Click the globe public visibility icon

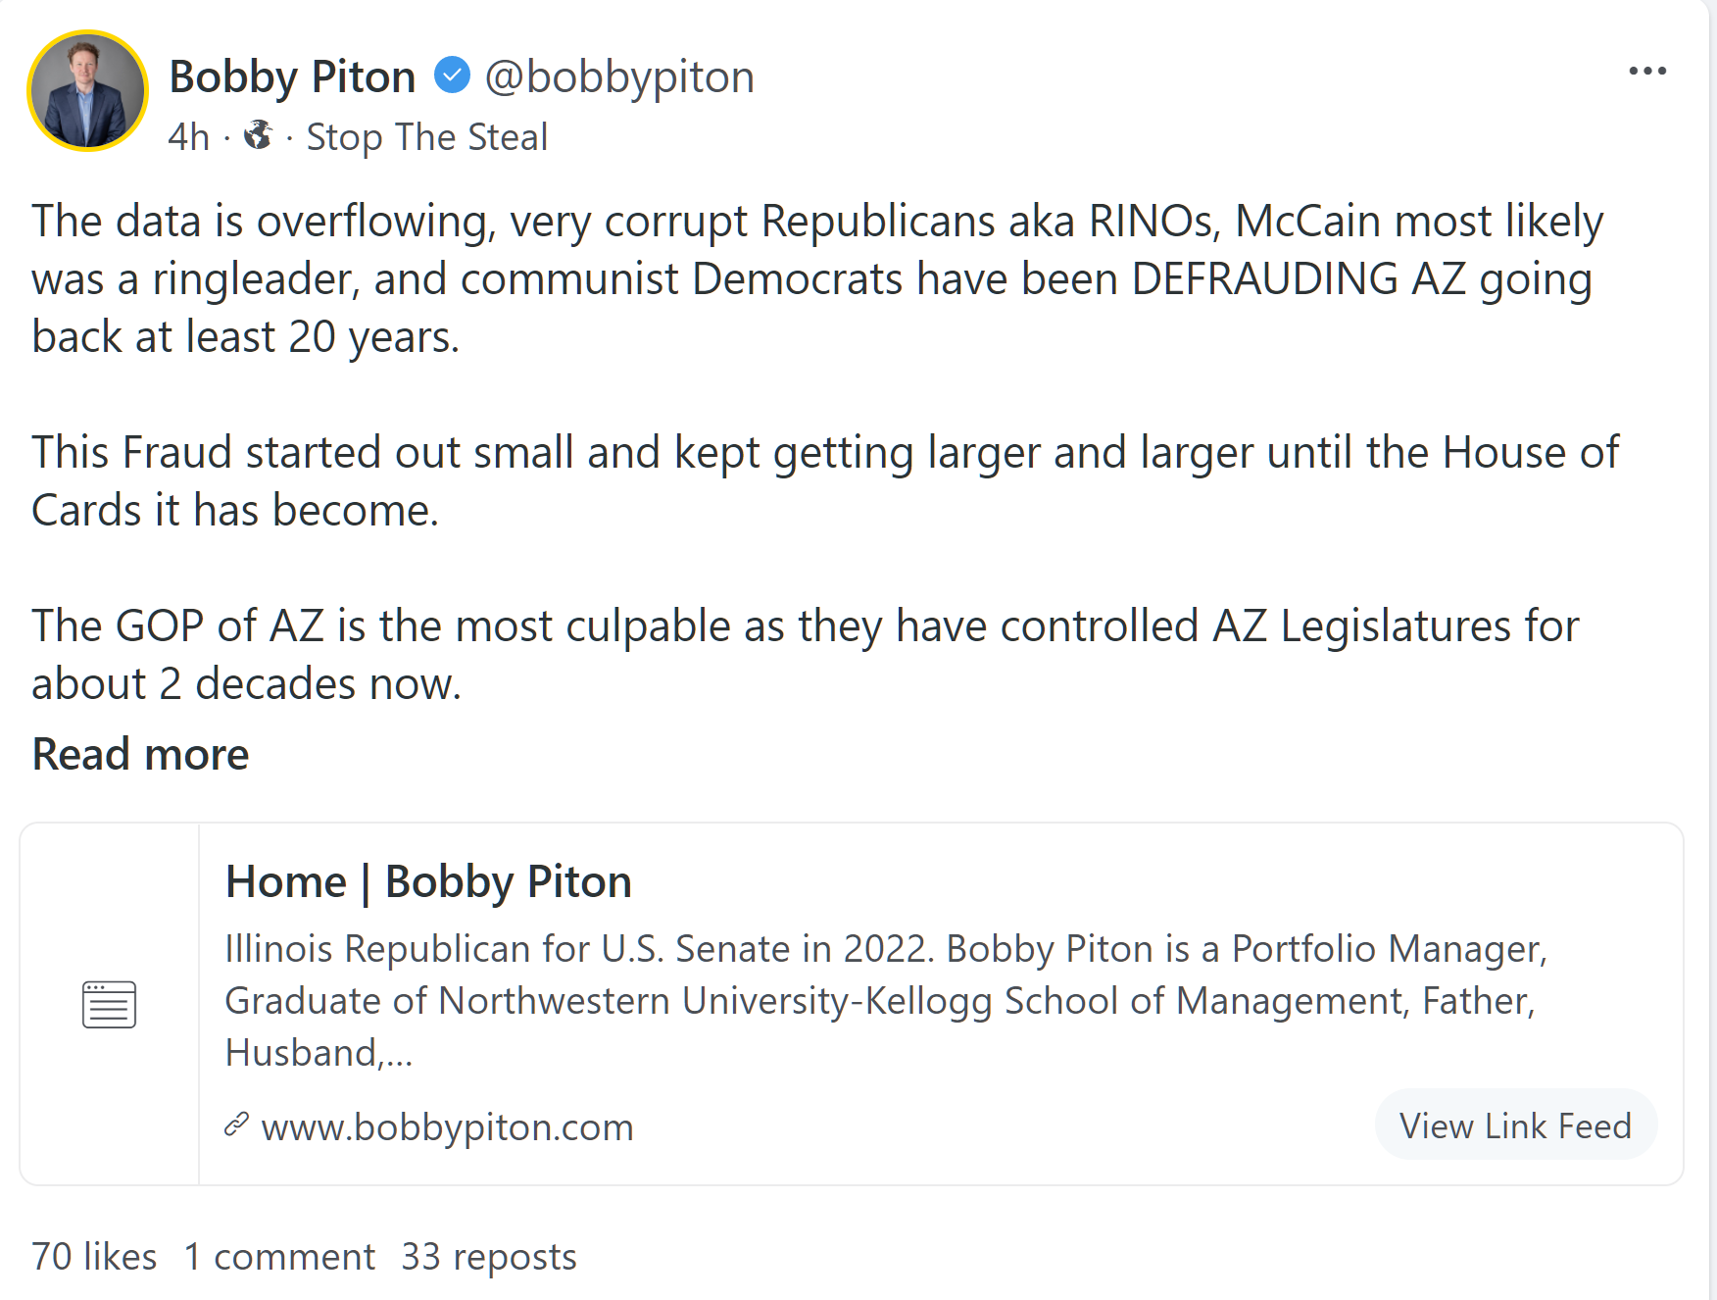click(x=259, y=135)
